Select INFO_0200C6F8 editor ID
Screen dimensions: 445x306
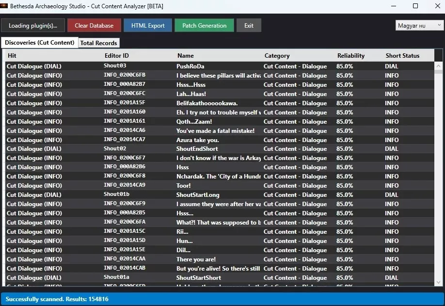(x=124, y=176)
